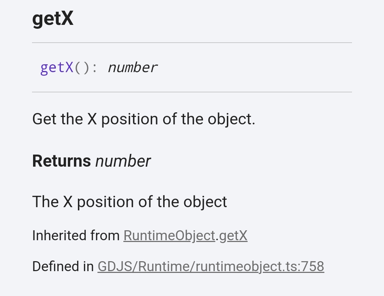Open the RuntimeObject class link

coord(169,236)
